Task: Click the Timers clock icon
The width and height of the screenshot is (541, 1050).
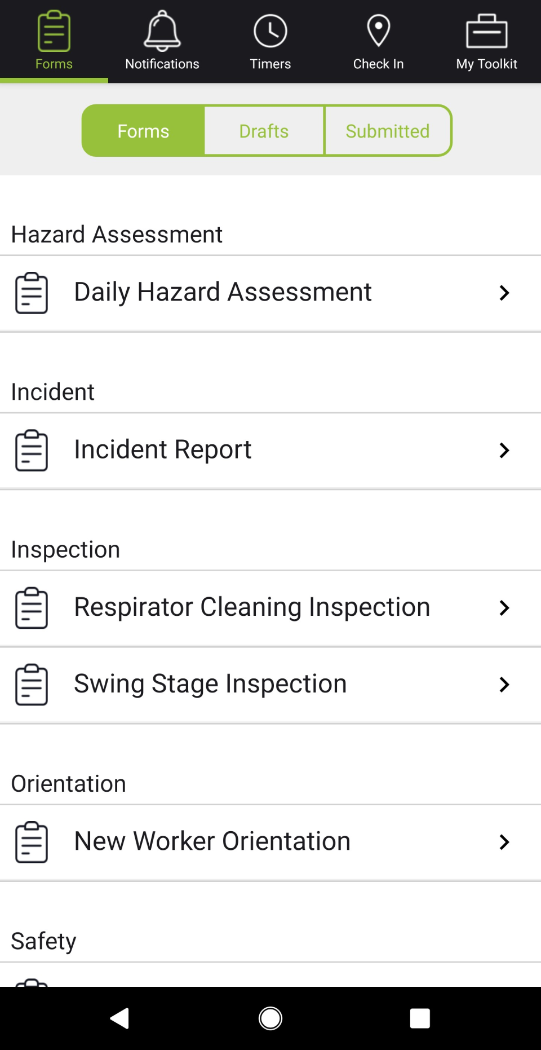Action: pos(270,30)
